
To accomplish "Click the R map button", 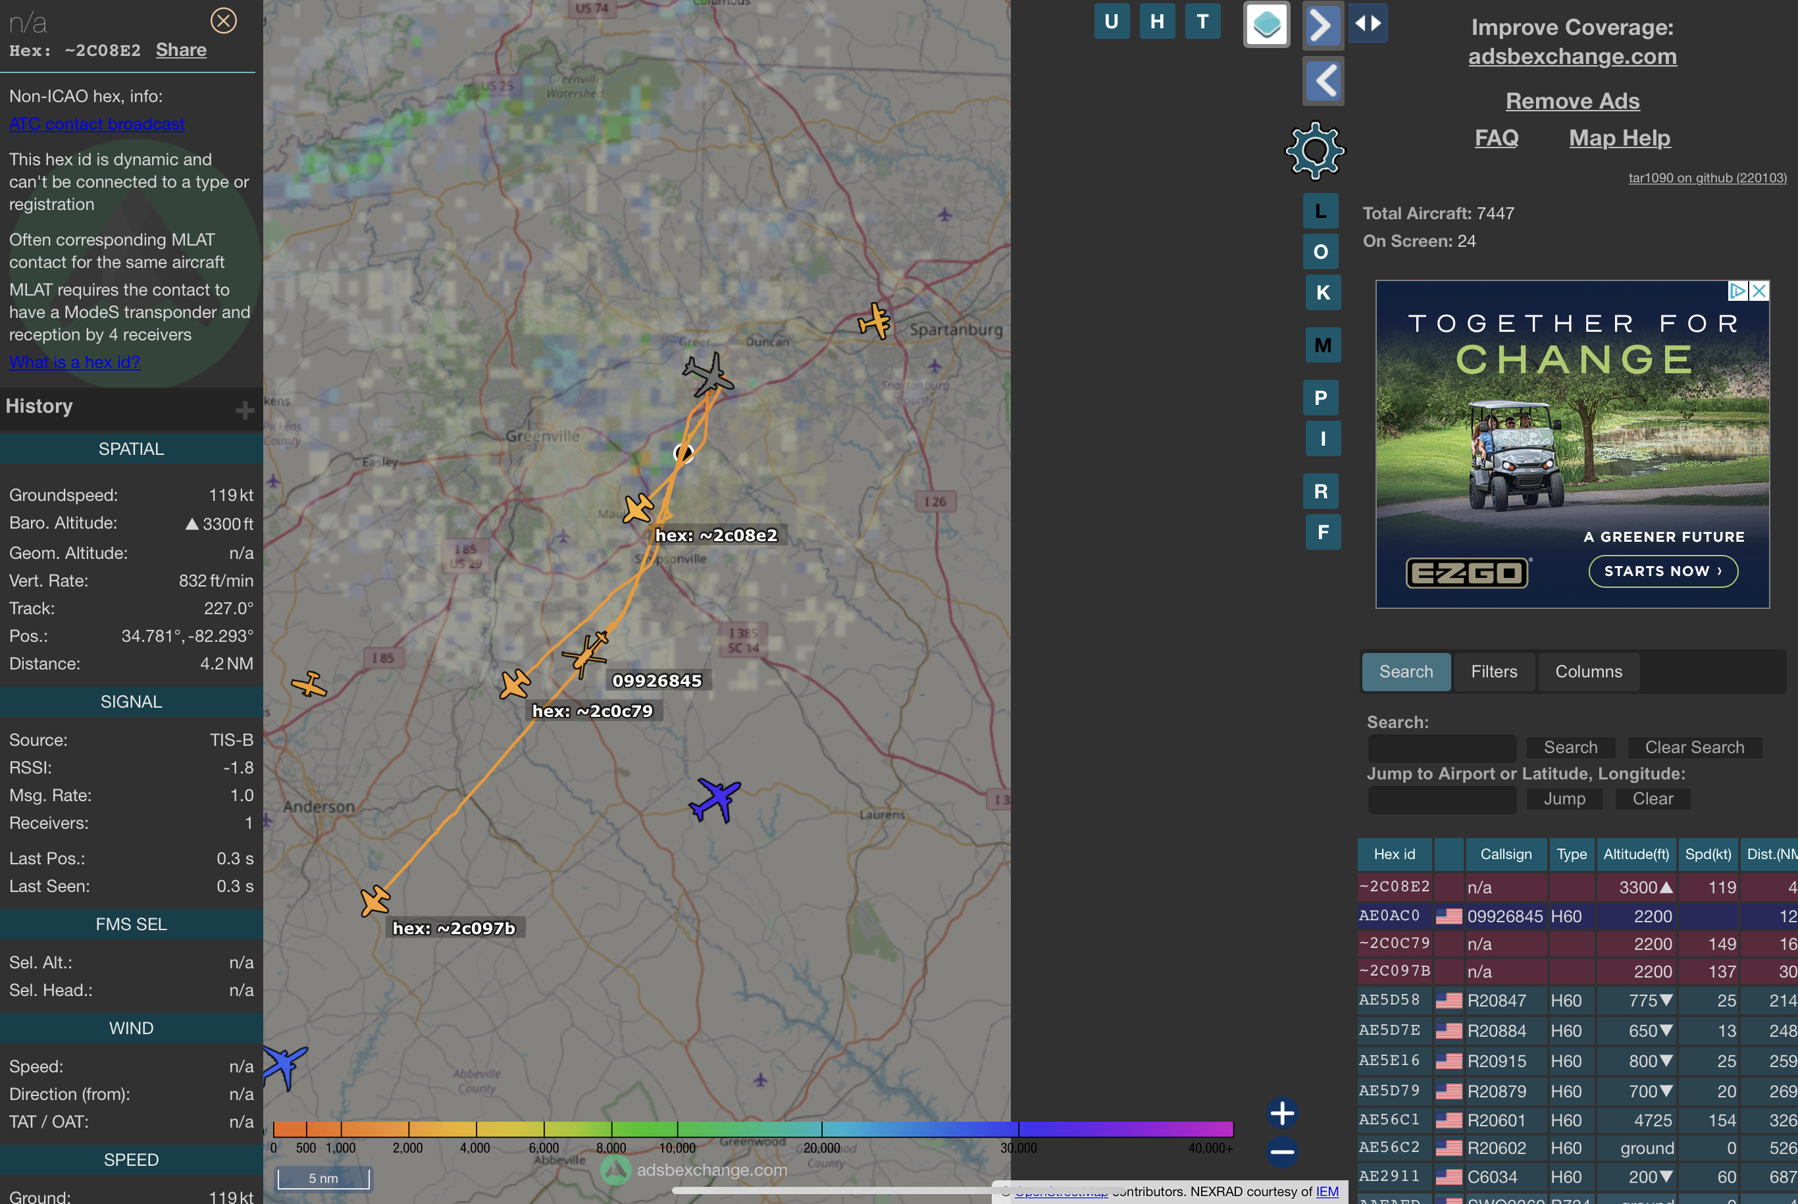I will pyautogui.click(x=1320, y=490).
